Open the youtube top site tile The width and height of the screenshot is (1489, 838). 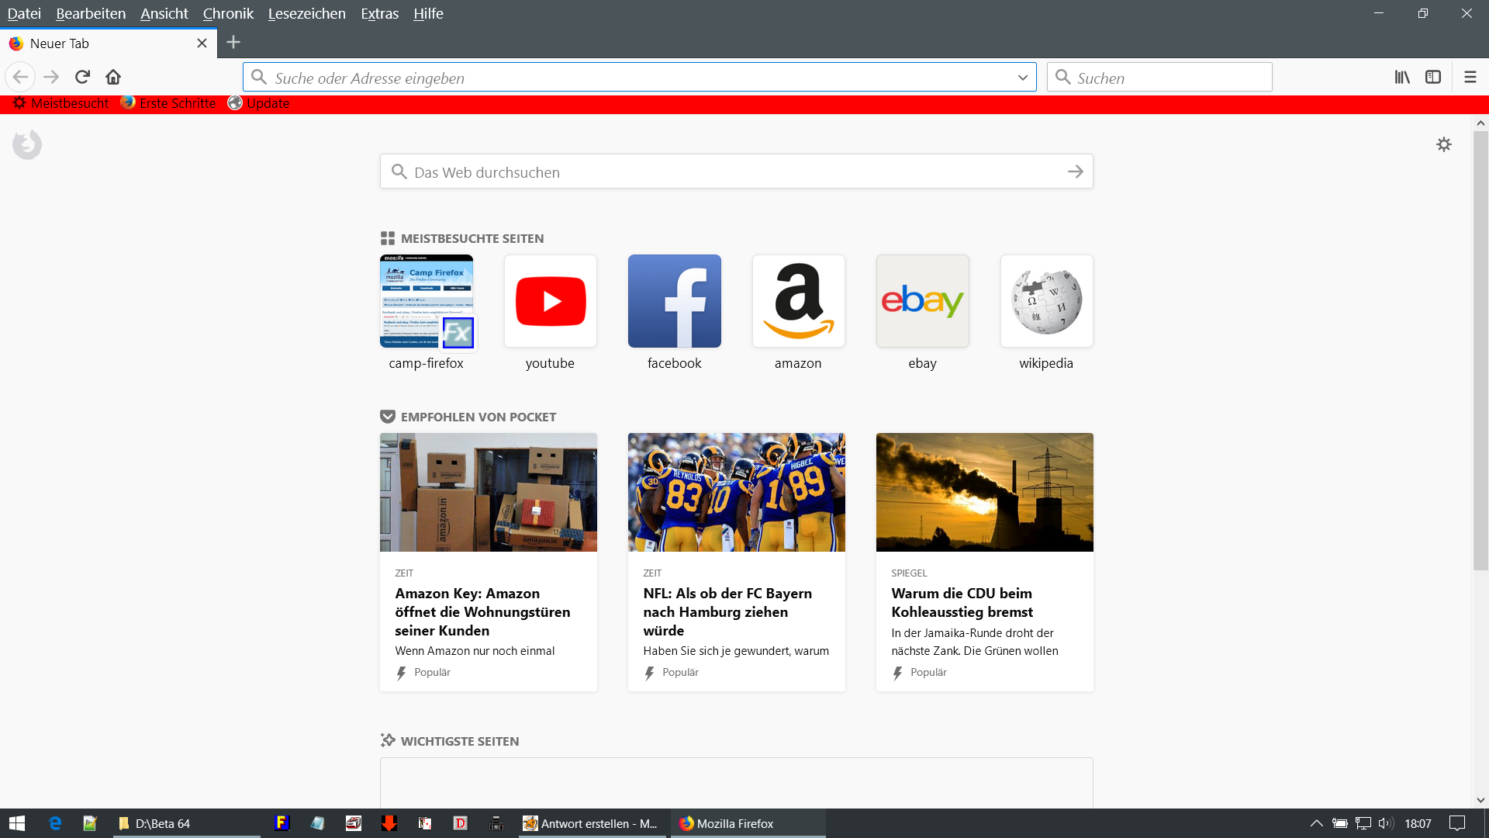tap(550, 301)
